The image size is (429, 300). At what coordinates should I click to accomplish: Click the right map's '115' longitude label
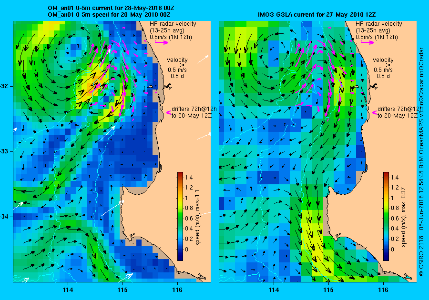click(x=328, y=290)
